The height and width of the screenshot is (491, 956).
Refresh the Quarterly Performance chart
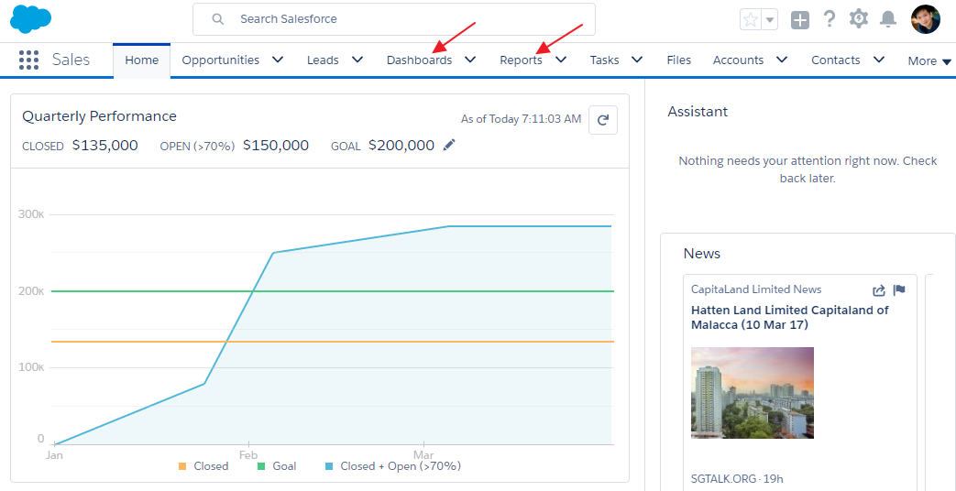[x=602, y=120]
